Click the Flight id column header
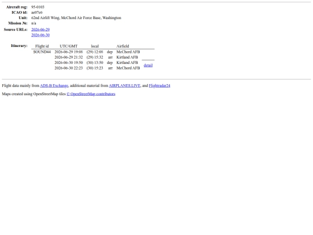313x235 pixels. click(x=42, y=46)
